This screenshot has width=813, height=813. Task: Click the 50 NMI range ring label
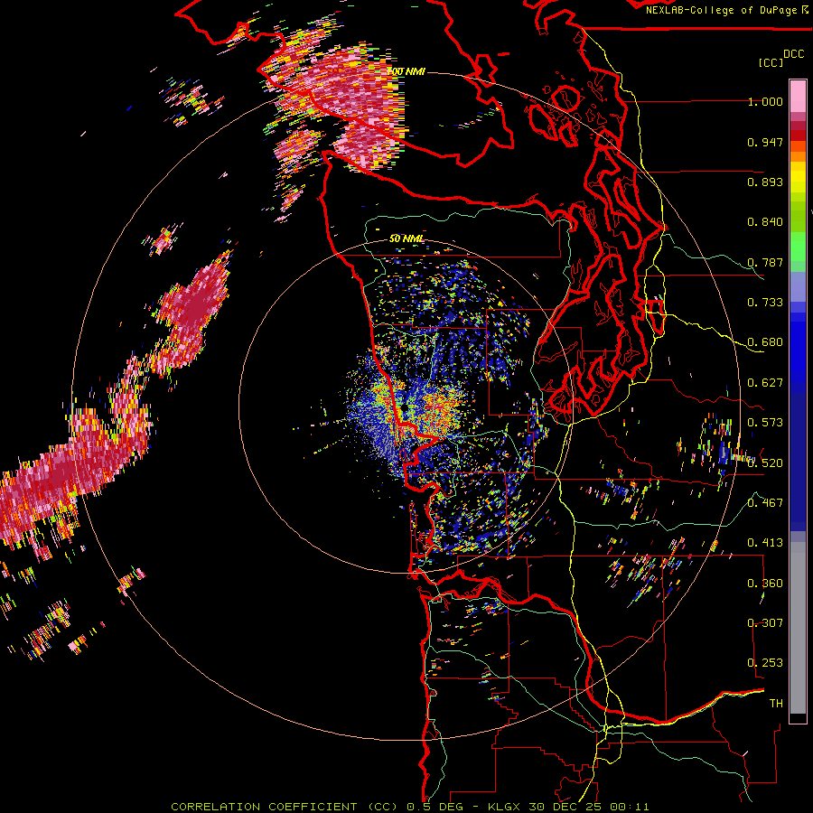[407, 238]
